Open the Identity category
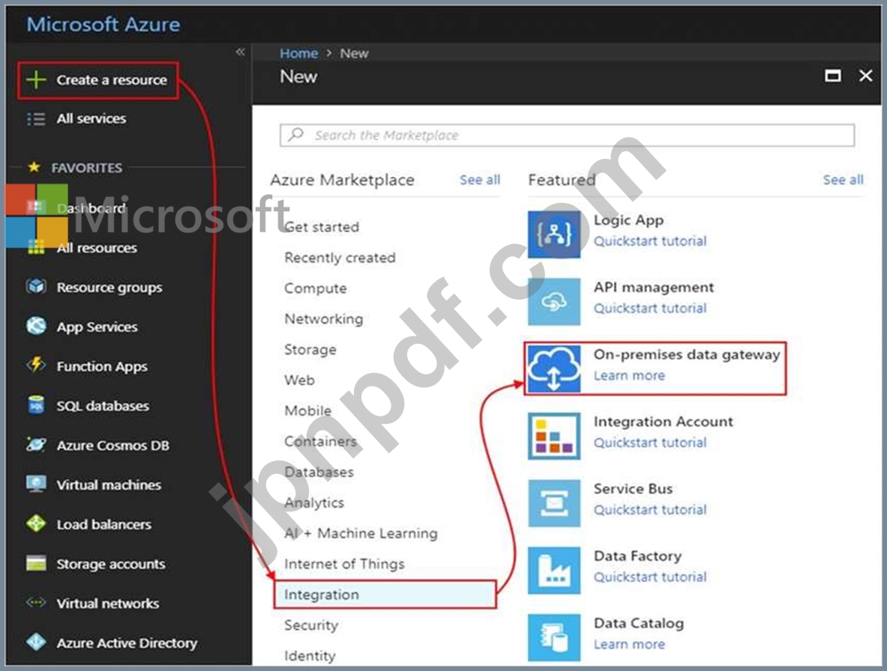 [310, 656]
